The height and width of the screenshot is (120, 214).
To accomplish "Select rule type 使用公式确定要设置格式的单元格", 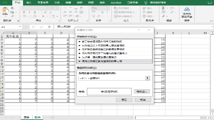I will (x=115, y=61).
